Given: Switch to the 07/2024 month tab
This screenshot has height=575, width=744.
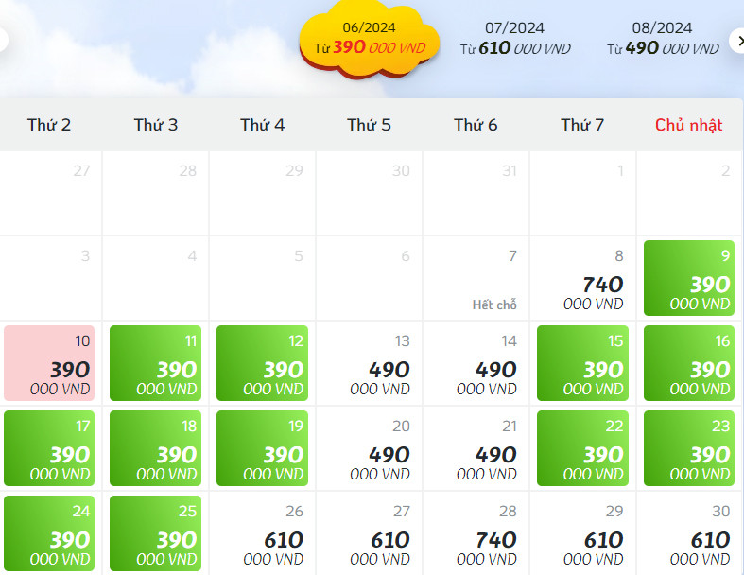Looking at the screenshot, I should pos(515,38).
